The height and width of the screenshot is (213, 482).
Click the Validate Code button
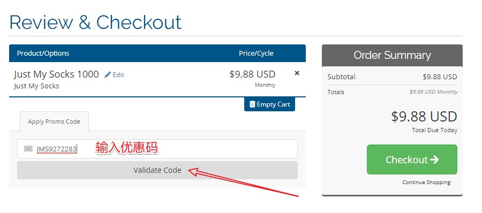[x=157, y=170]
